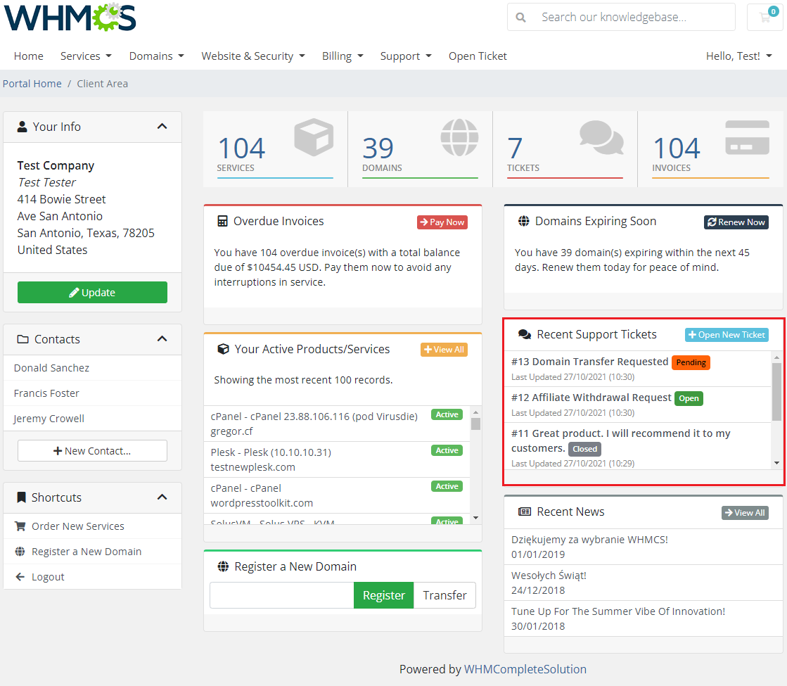Collapse the Shortcuts panel
This screenshot has width=787, height=686.
pyautogui.click(x=162, y=497)
